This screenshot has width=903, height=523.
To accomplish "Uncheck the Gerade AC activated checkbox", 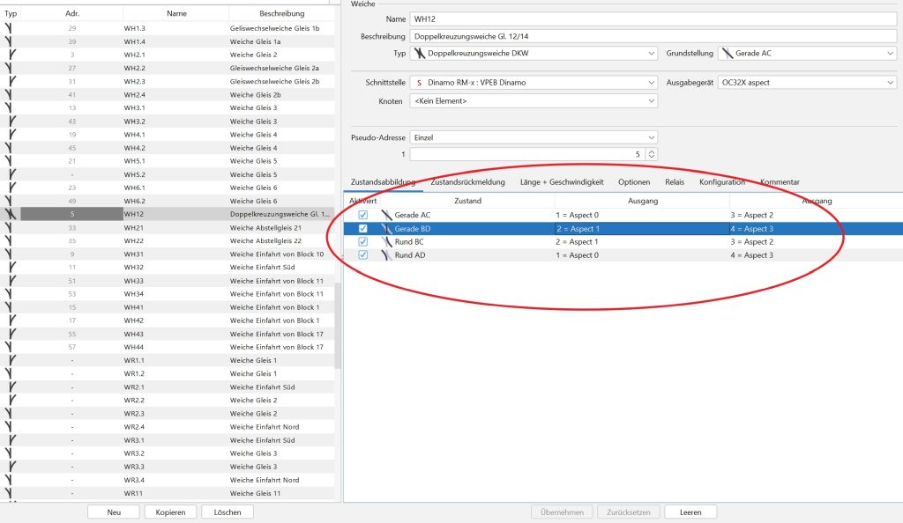I will (363, 215).
